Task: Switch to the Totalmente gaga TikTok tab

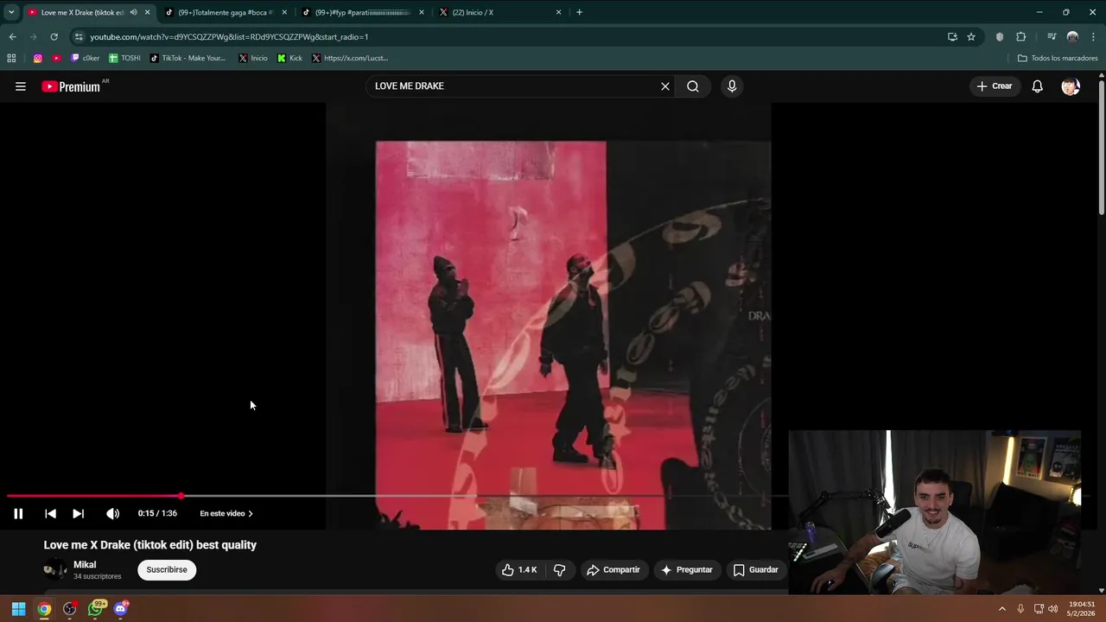Action: coord(225,12)
